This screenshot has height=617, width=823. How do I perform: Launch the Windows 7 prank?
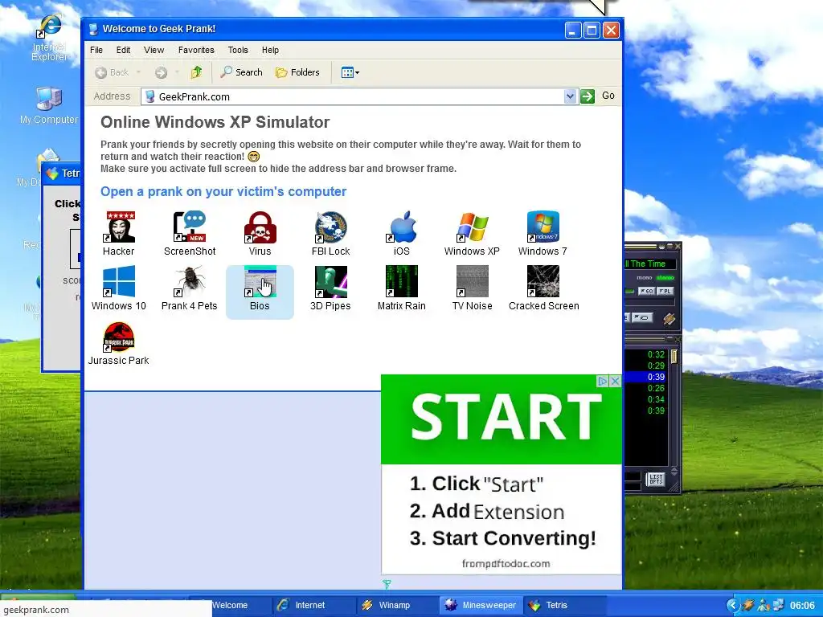543,234
